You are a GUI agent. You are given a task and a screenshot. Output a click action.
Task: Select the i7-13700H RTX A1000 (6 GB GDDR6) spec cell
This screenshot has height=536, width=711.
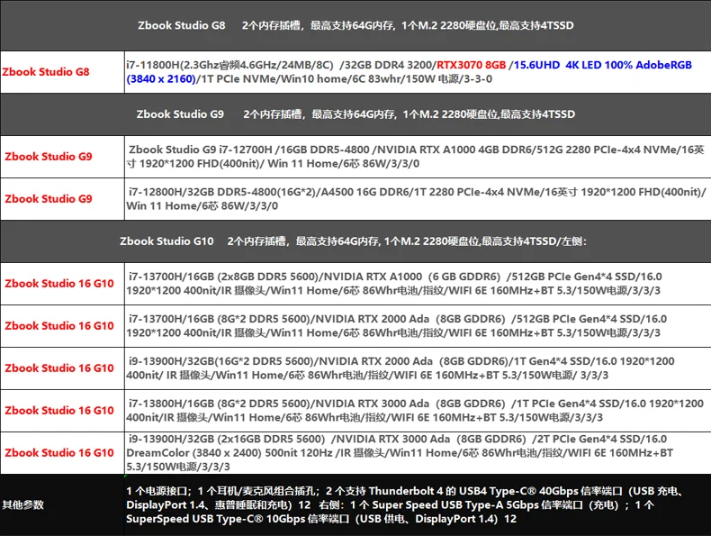click(x=418, y=284)
